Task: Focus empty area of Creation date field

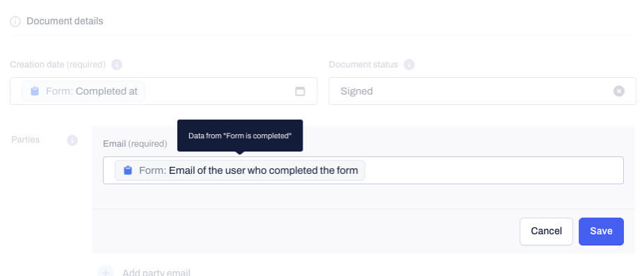Action: tap(219, 91)
